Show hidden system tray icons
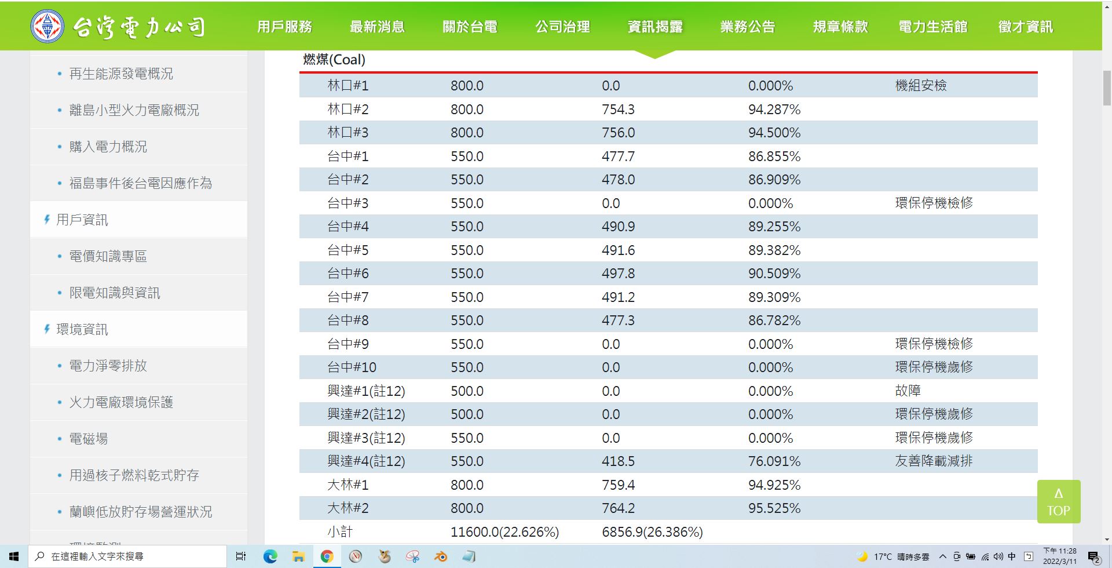Screen dimensions: 1112x568 click(942, 556)
